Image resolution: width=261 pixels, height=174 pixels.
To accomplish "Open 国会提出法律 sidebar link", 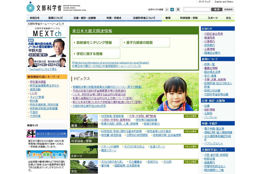I will pyautogui.click(x=212, y=72).
